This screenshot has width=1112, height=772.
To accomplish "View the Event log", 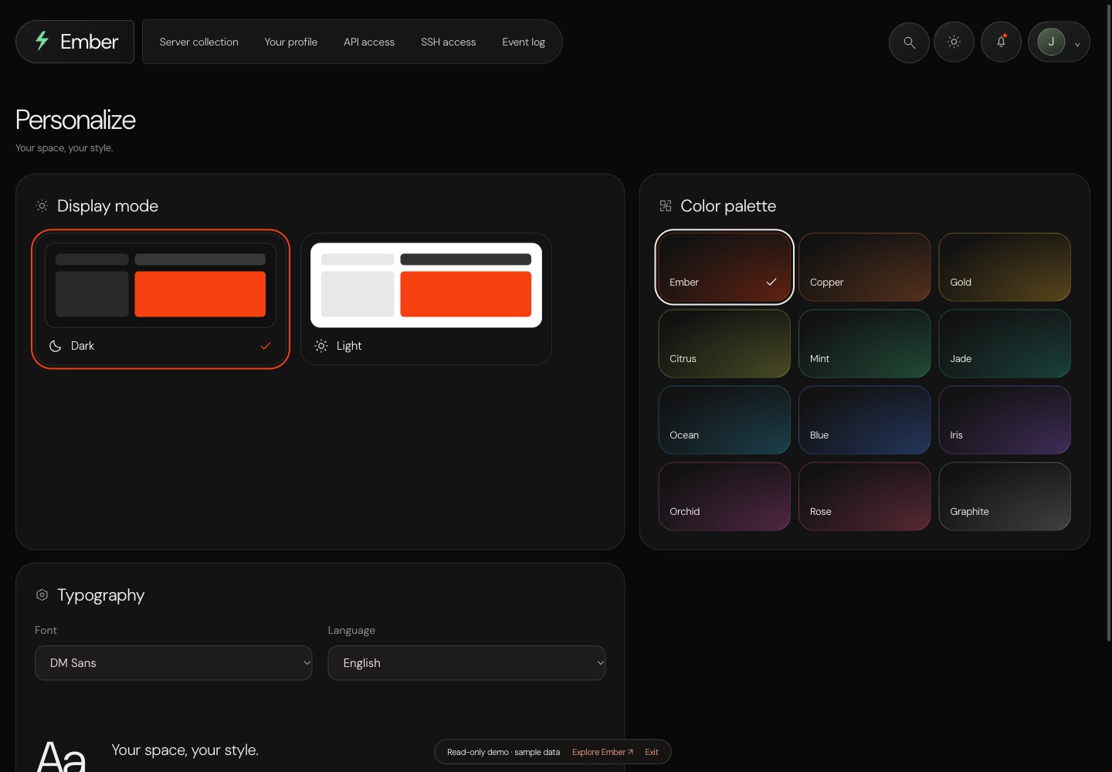I will tap(524, 42).
